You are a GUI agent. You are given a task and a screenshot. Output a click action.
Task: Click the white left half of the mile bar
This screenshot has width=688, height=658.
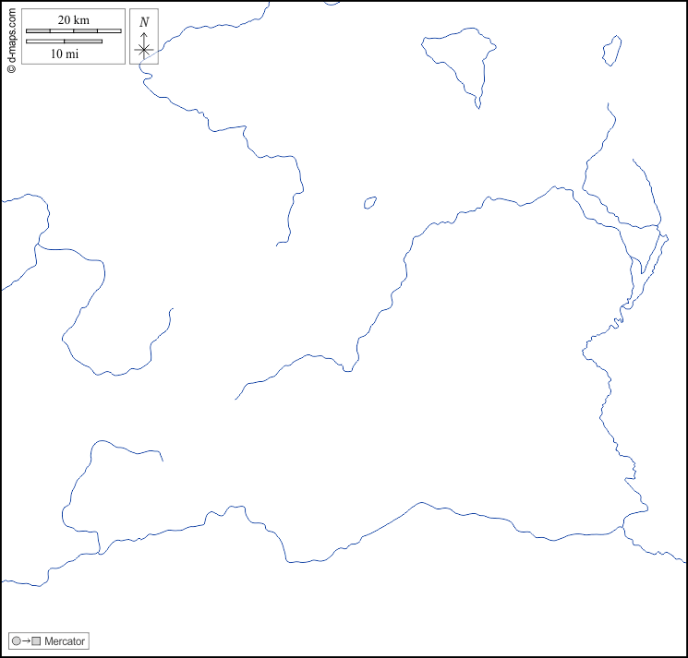coord(45,42)
